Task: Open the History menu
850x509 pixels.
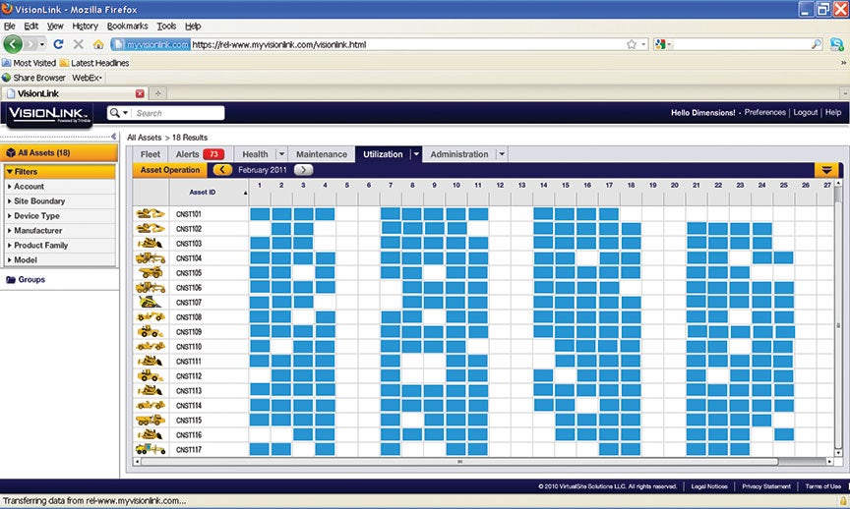Action: [x=86, y=26]
